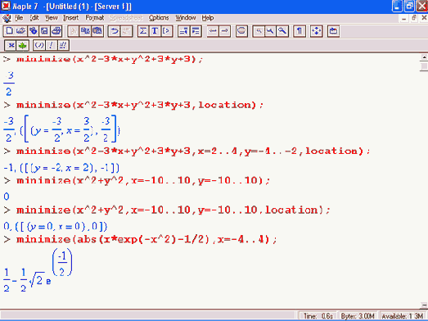This screenshot has height=321, width=428.
Task: Create a new worksheet with the toolbar icon
Action: pyautogui.click(x=9, y=31)
